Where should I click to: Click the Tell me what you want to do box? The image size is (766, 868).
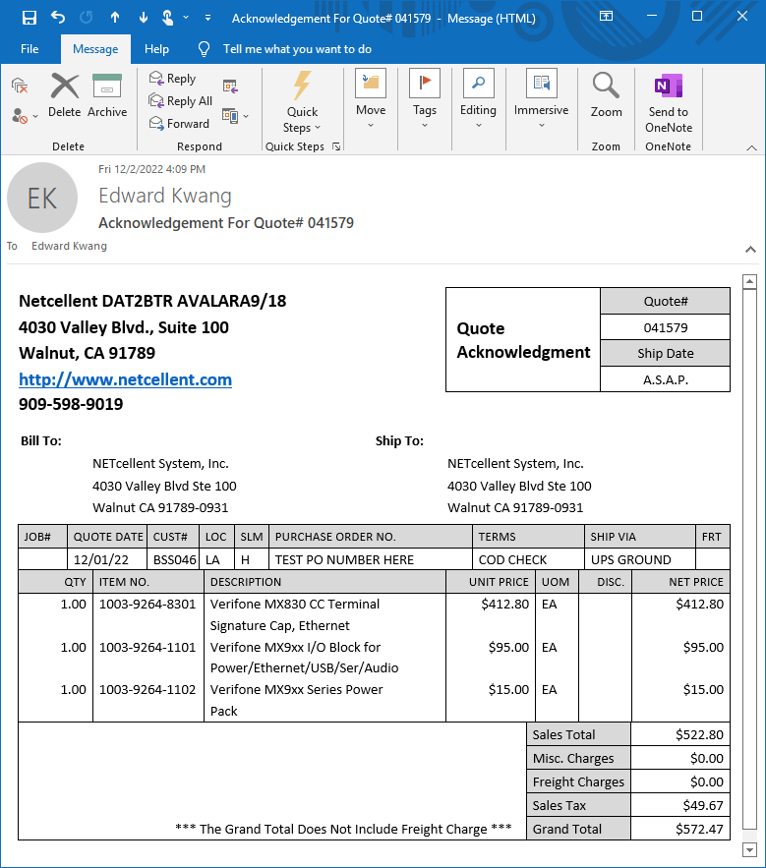click(297, 49)
